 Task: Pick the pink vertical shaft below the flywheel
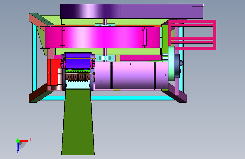pyautogui.click(x=105, y=22)
